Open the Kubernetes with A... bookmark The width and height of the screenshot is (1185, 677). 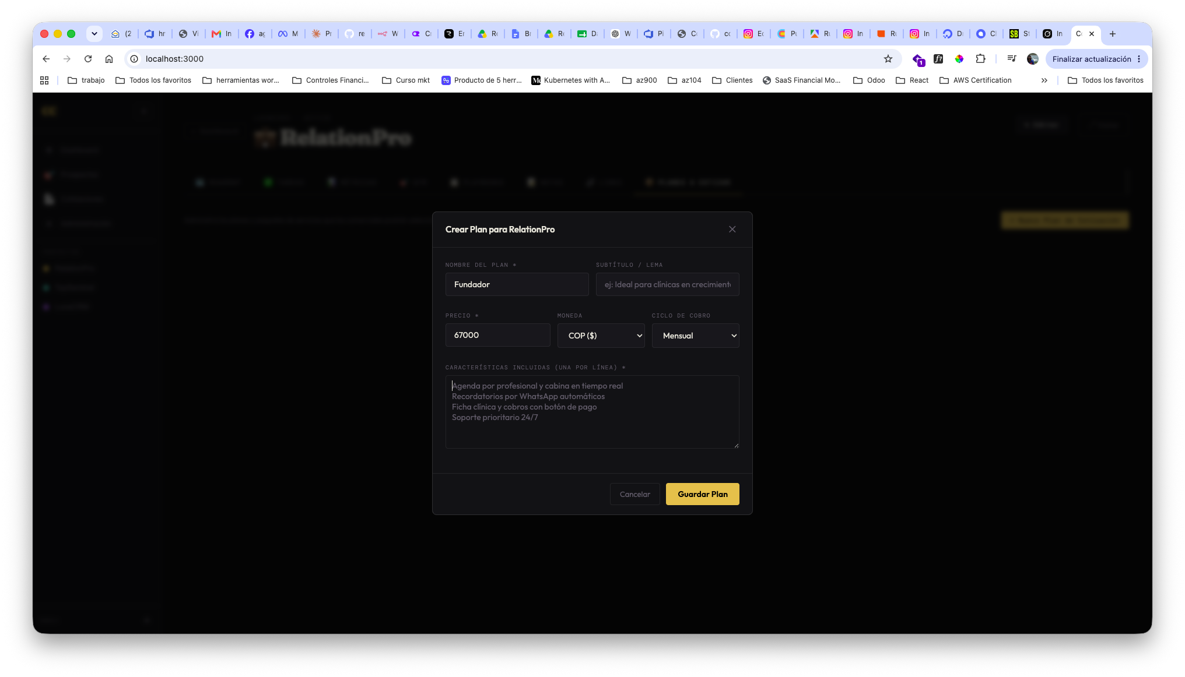click(571, 80)
